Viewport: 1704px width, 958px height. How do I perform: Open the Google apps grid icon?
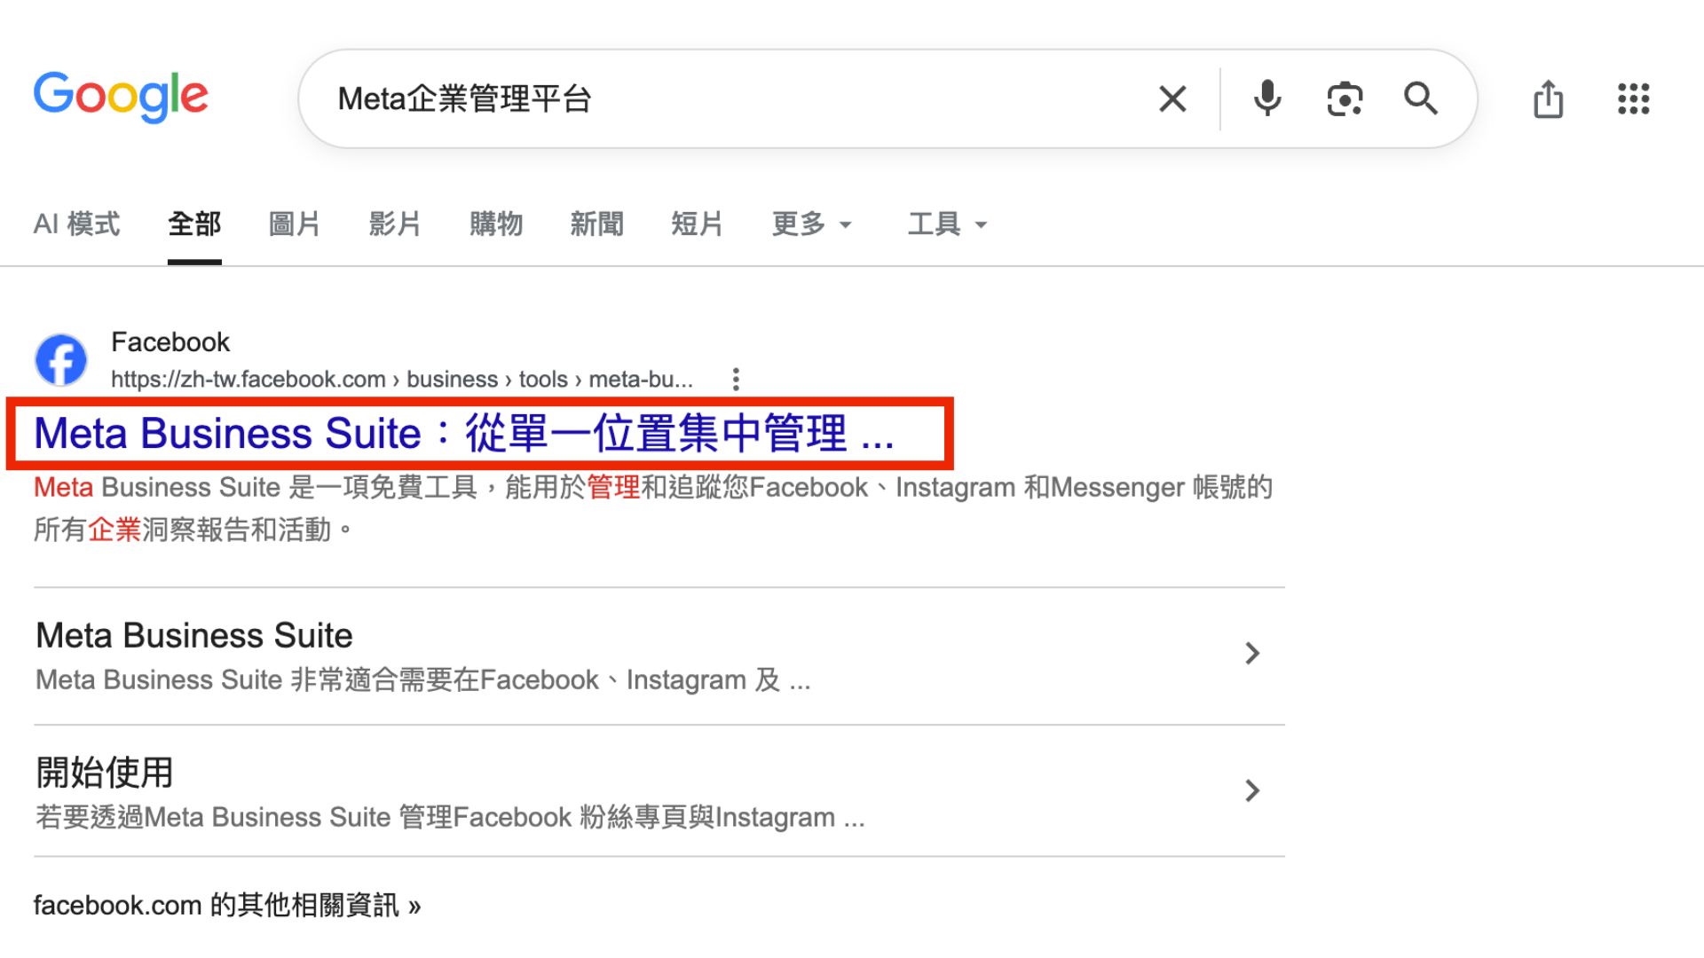pyautogui.click(x=1633, y=98)
